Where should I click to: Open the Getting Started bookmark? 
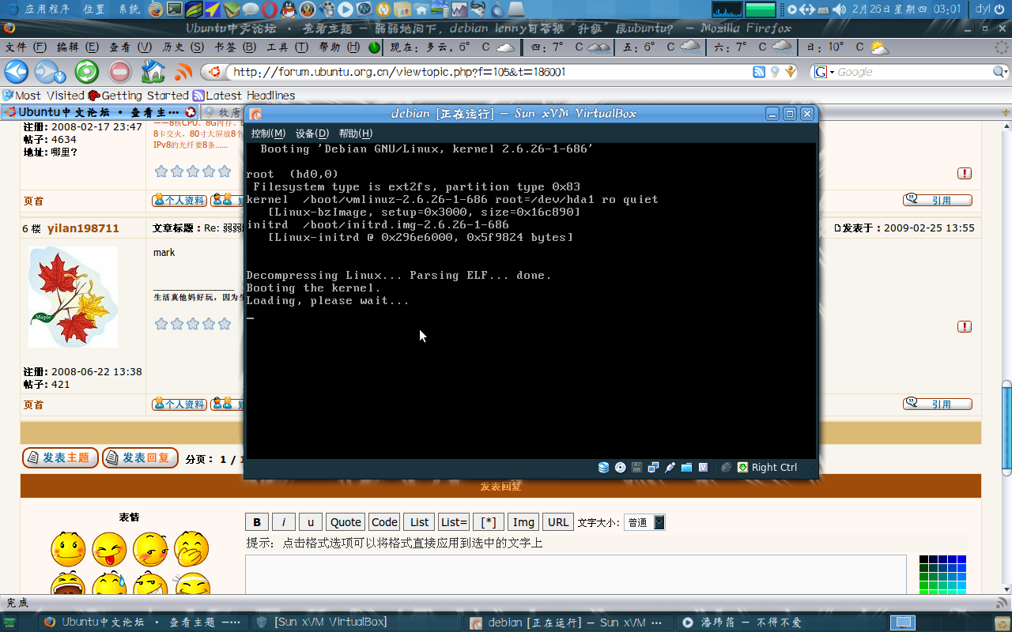pyautogui.click(x=138, y=96)
